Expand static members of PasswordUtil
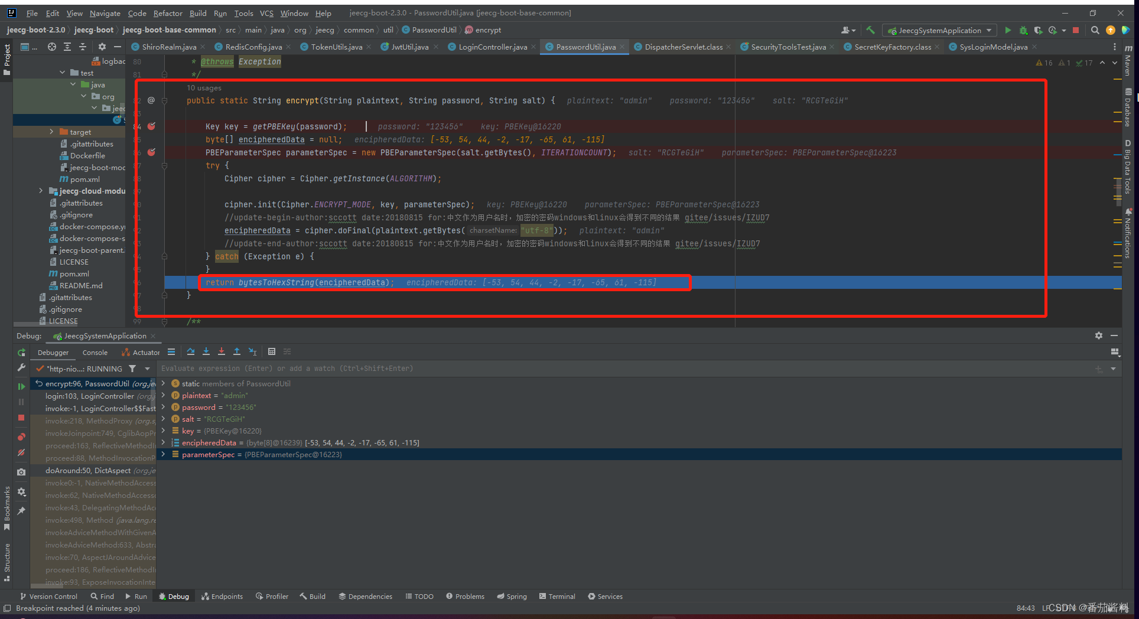 pos(164,383)
